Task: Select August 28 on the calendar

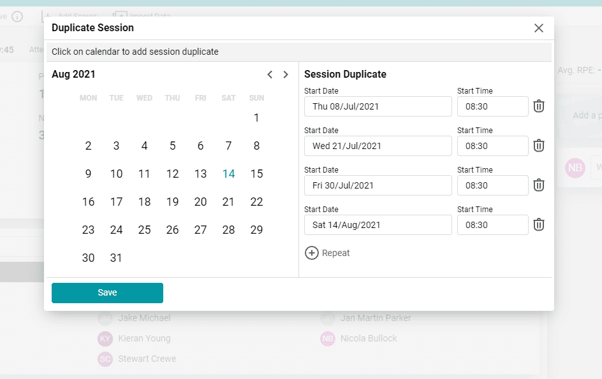Action: coord(228,230)
